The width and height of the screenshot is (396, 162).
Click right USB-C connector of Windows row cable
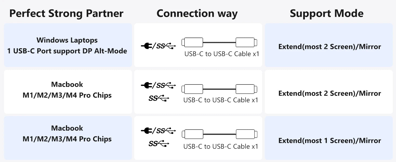click(246, 42)
